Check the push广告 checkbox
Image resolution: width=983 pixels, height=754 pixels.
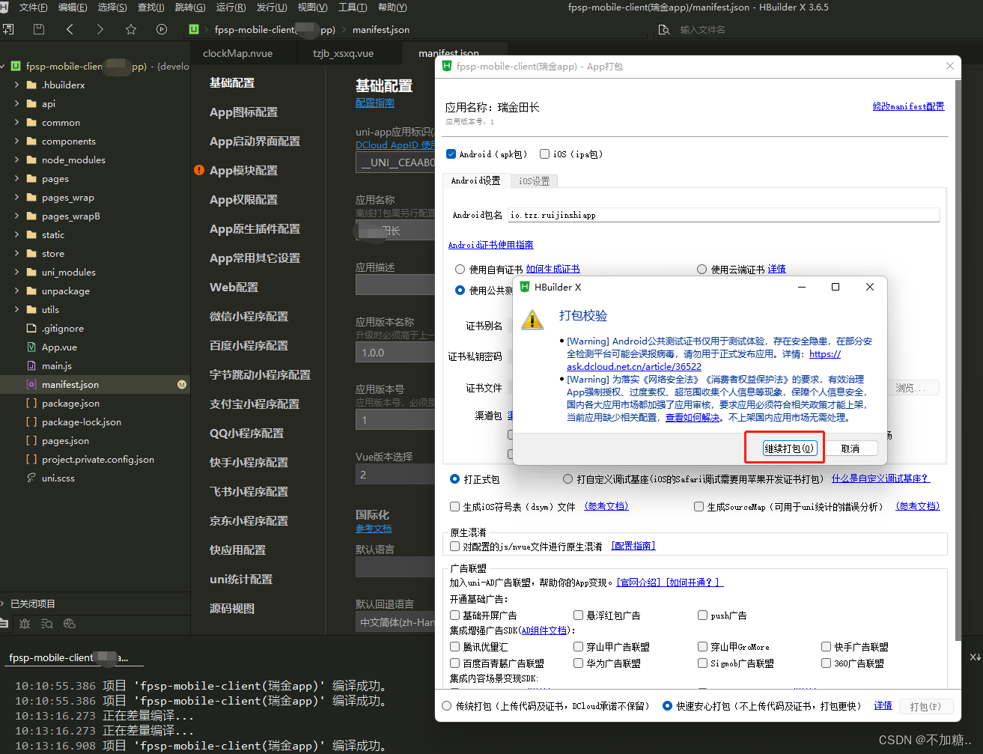[x=702, y=615]
